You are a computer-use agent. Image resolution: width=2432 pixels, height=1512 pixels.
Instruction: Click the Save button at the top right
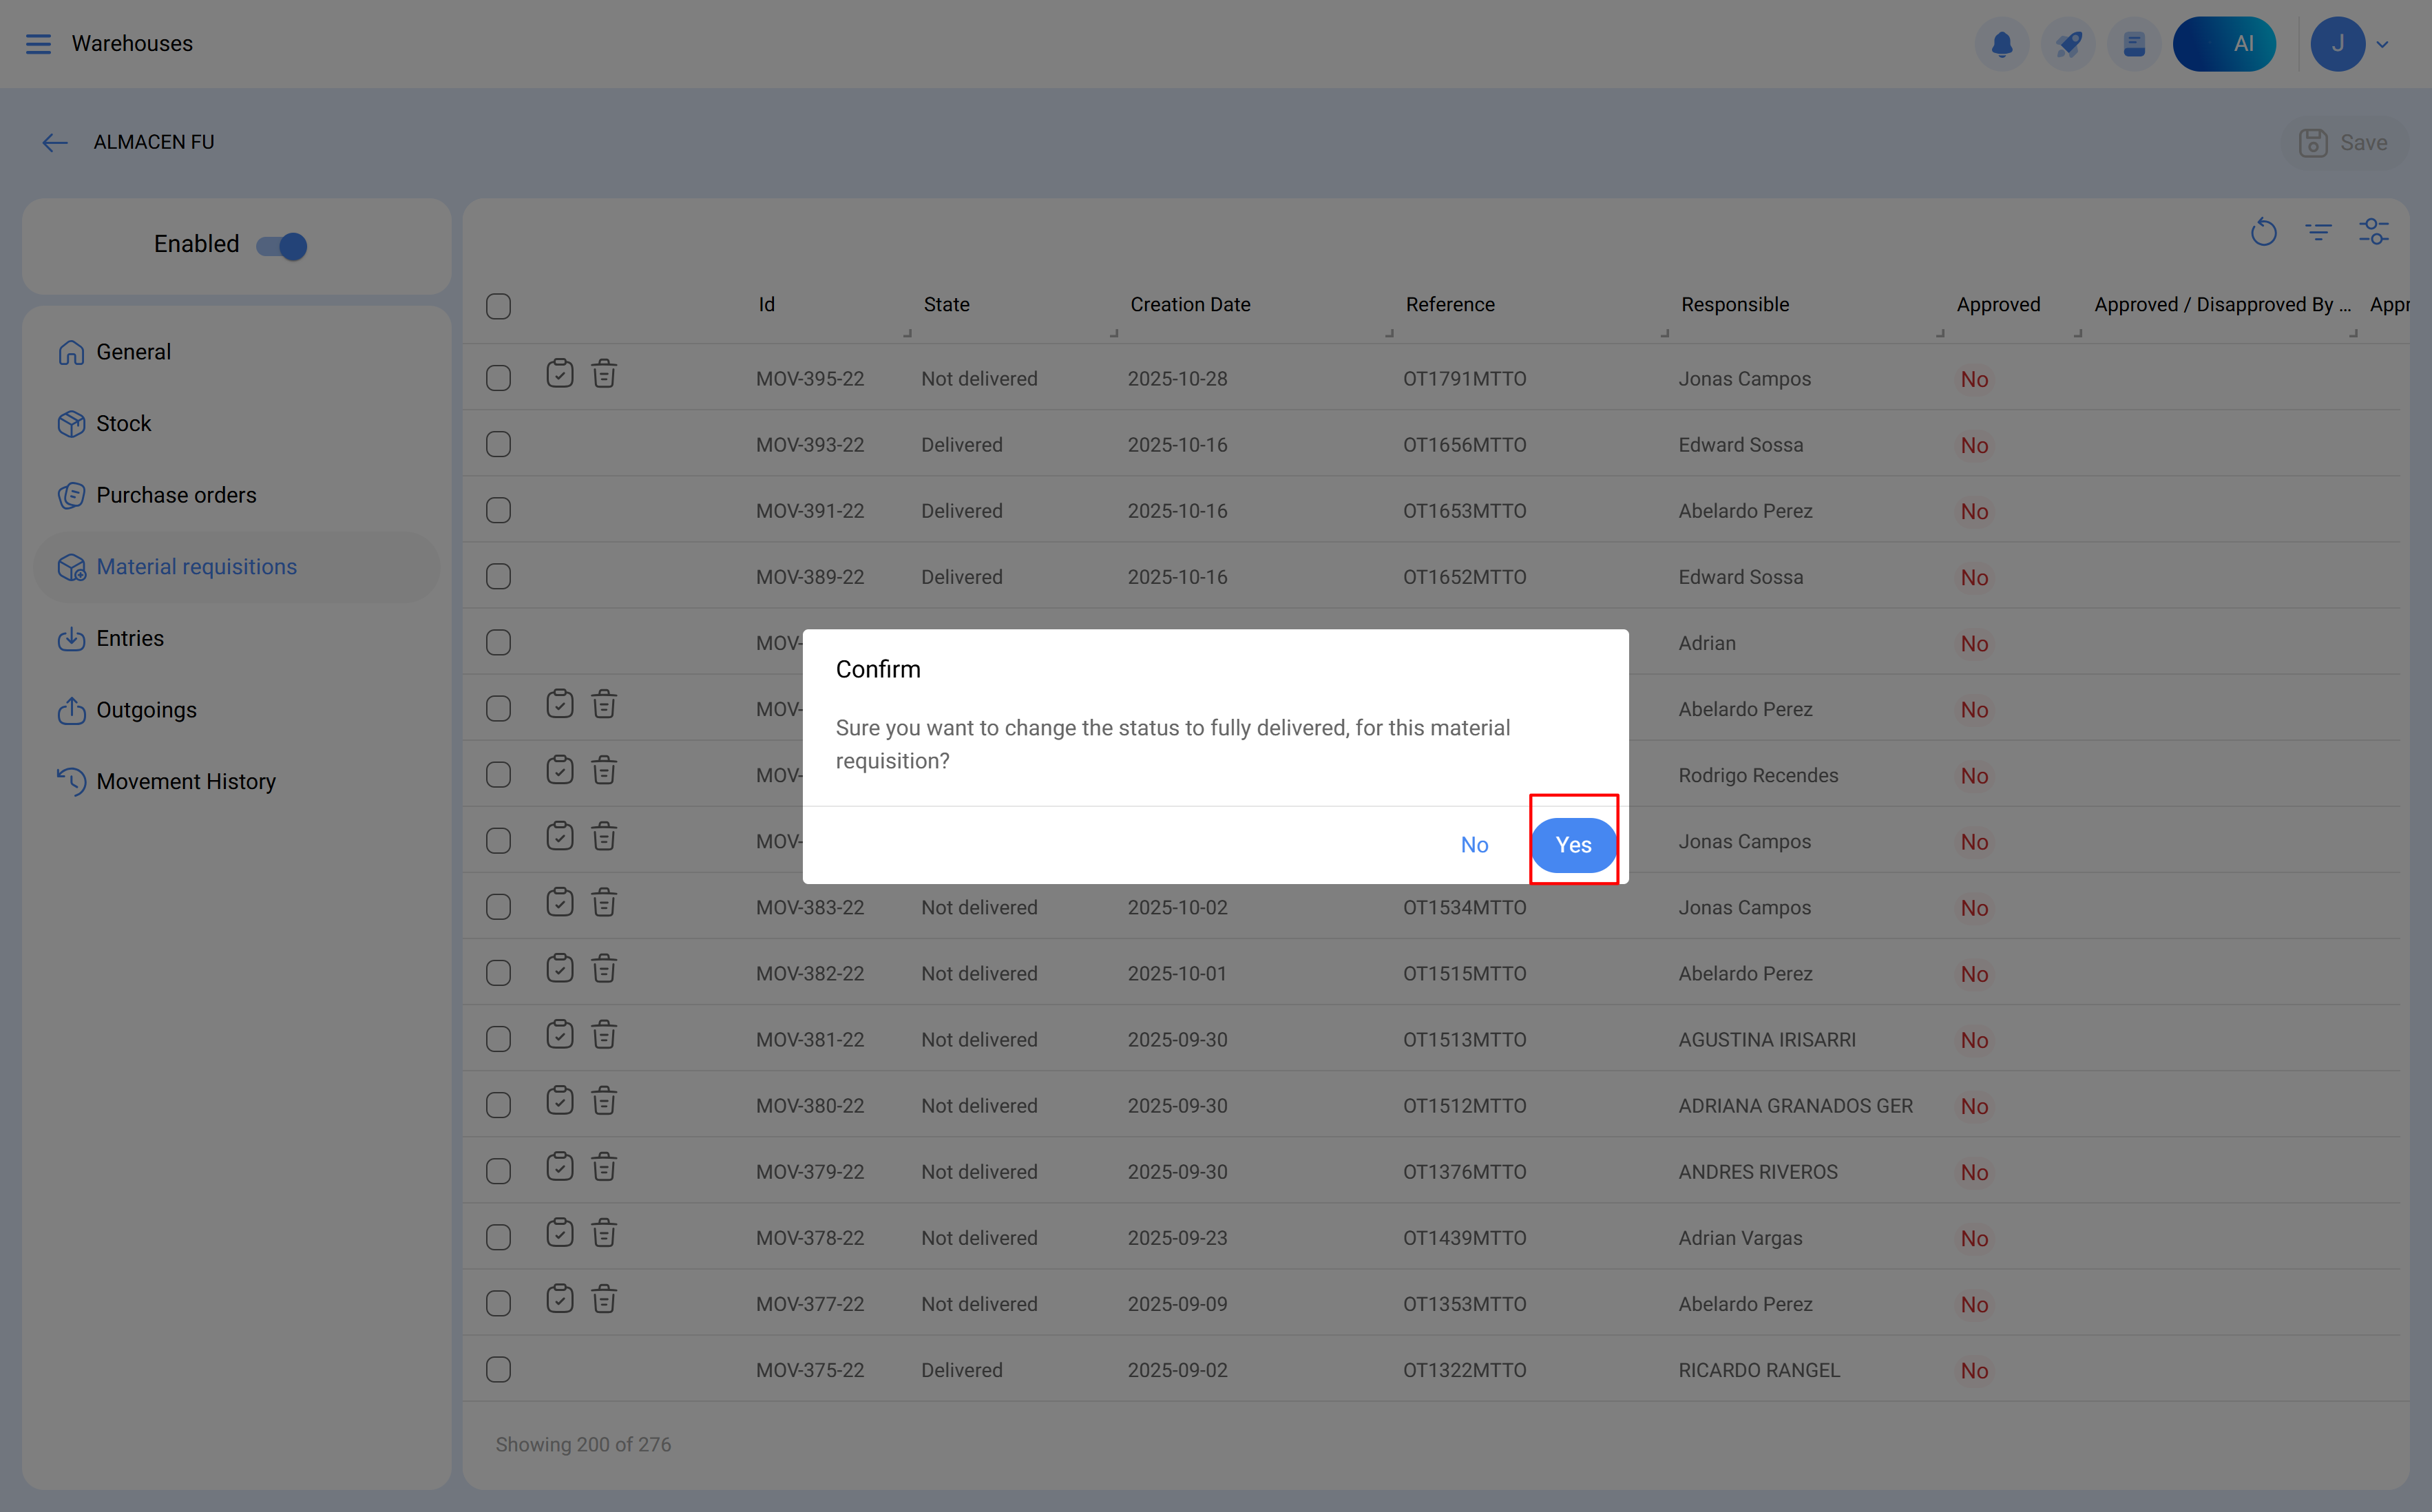pyautogui.click(x=2344, y=143)
